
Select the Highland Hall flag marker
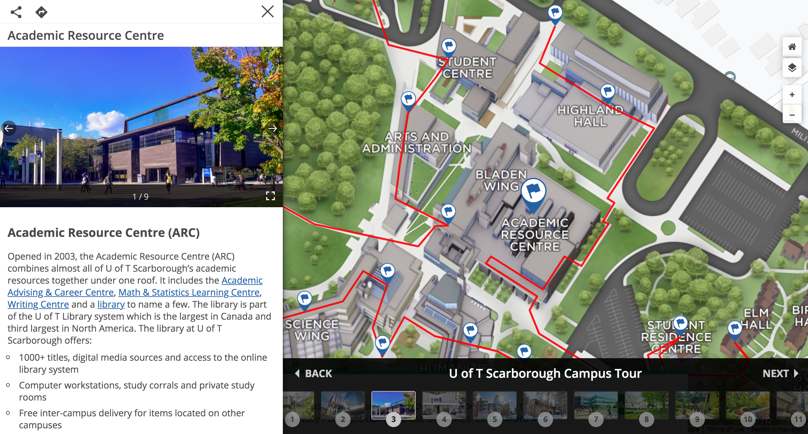click(x=607, y=93)
